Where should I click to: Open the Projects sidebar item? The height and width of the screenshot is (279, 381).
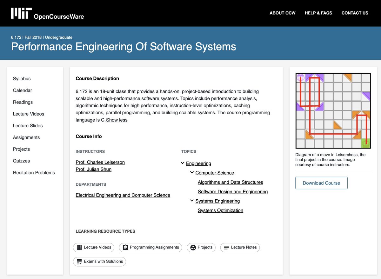[21, 149]
